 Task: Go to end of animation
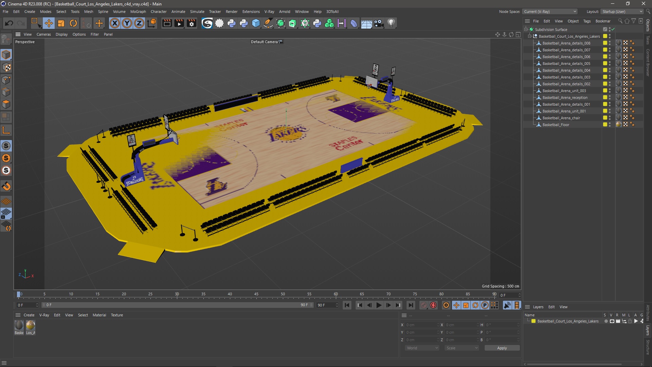point(411,305)
